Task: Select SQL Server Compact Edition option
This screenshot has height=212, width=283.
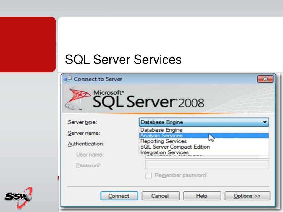Action: tap(204, 147)
